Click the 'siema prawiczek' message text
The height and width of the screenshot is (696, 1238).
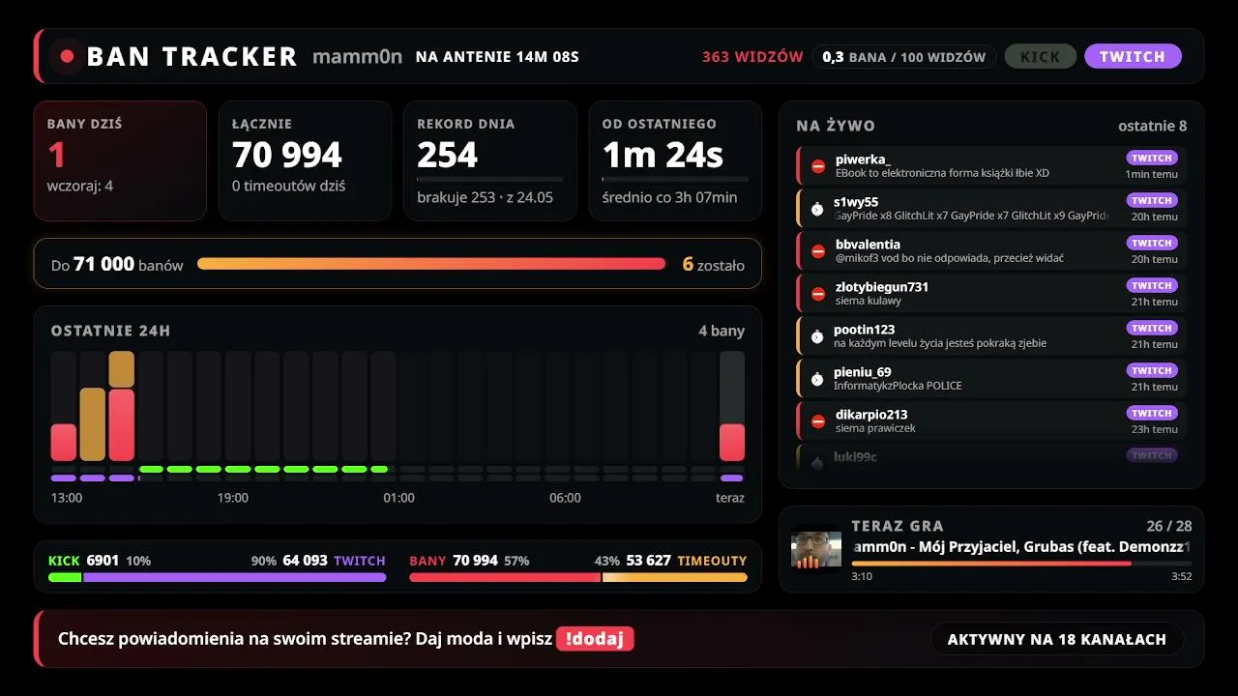click(875, 428)
